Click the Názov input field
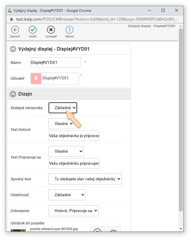 pyautogui.click(x=56, y=62)
